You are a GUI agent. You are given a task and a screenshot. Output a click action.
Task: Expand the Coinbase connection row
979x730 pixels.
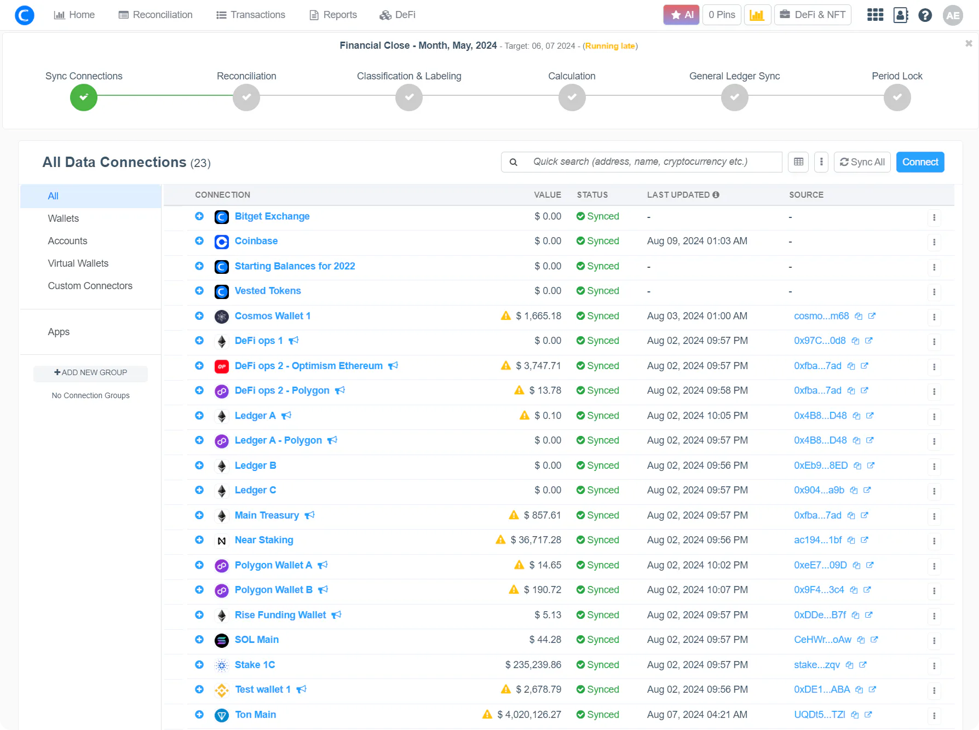click(x=199, y=241)
